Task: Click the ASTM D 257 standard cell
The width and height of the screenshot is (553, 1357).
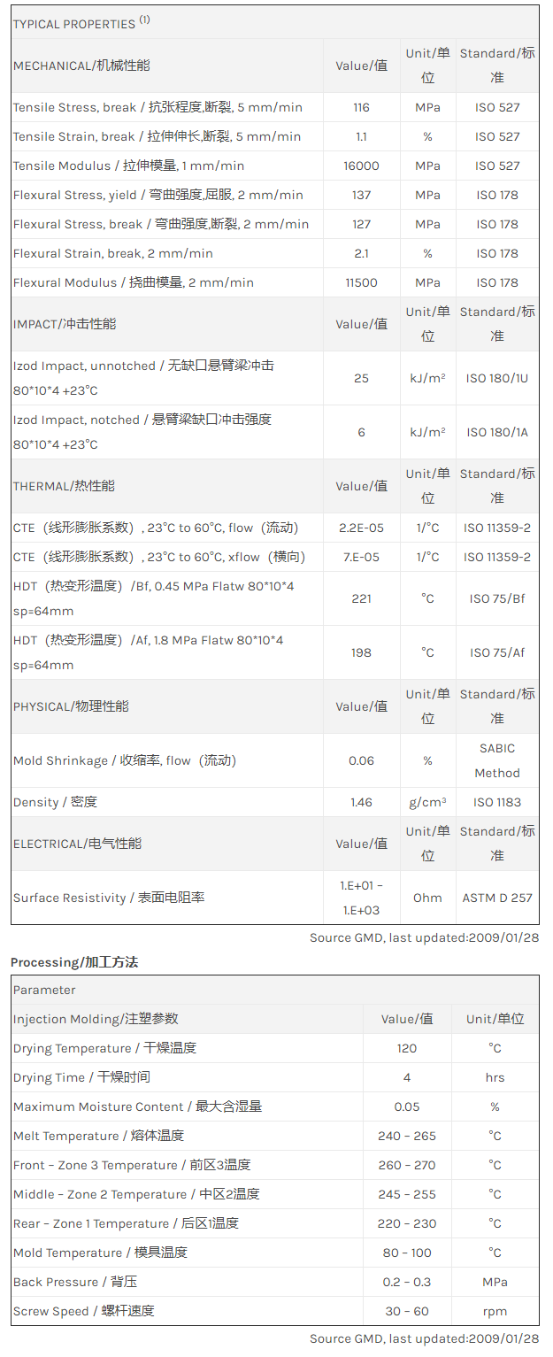Action: coord(497,898)
